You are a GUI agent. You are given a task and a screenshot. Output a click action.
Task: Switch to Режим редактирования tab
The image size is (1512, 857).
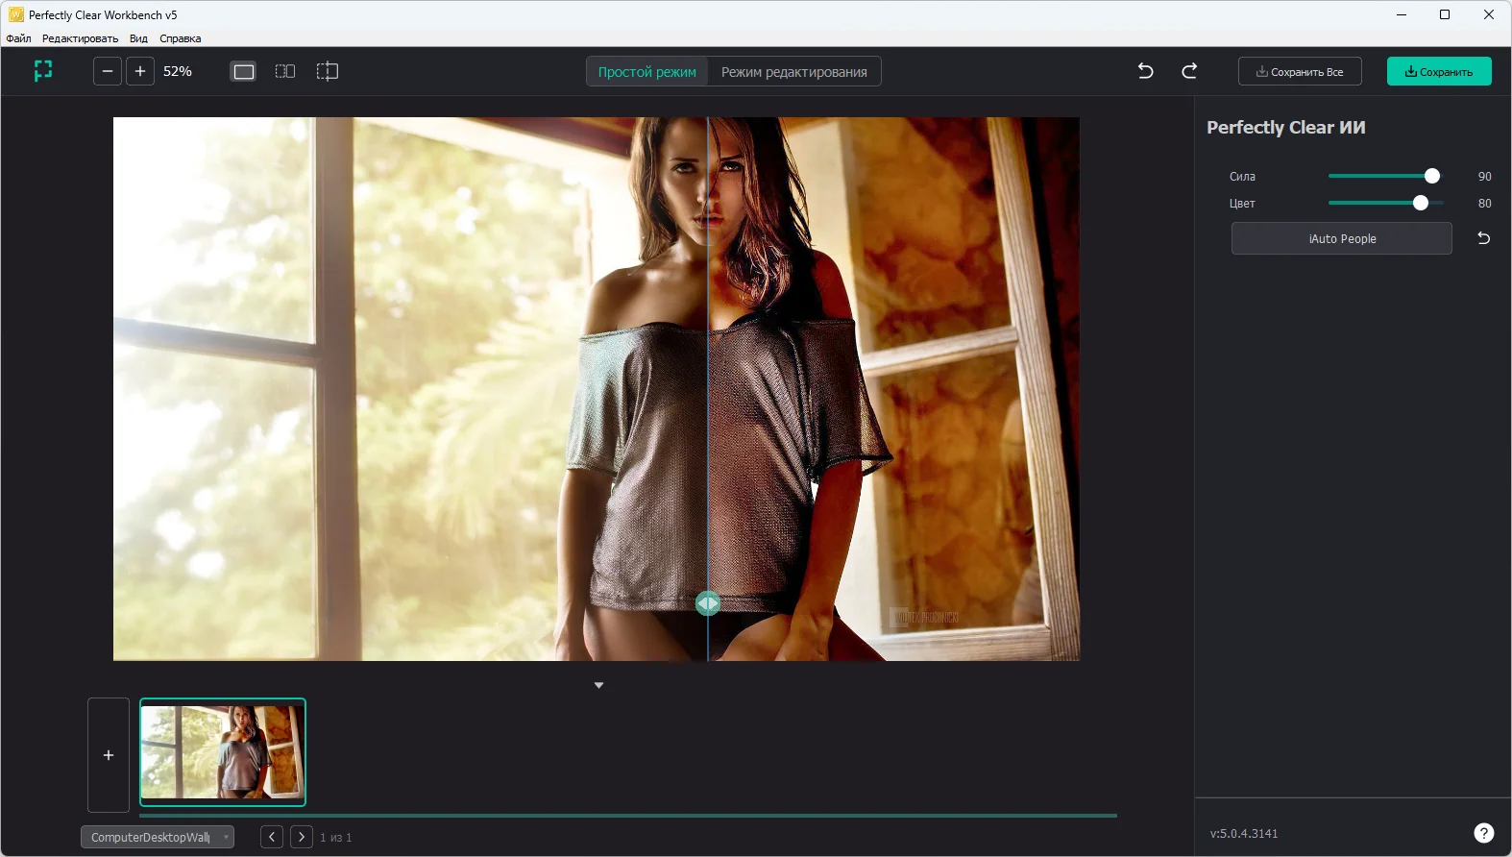[793, 72]
